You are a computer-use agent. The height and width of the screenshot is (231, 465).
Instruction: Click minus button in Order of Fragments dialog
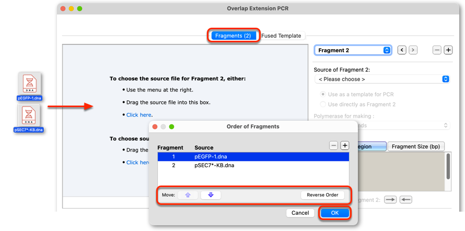pyautogui.click(x=334, y=145)
